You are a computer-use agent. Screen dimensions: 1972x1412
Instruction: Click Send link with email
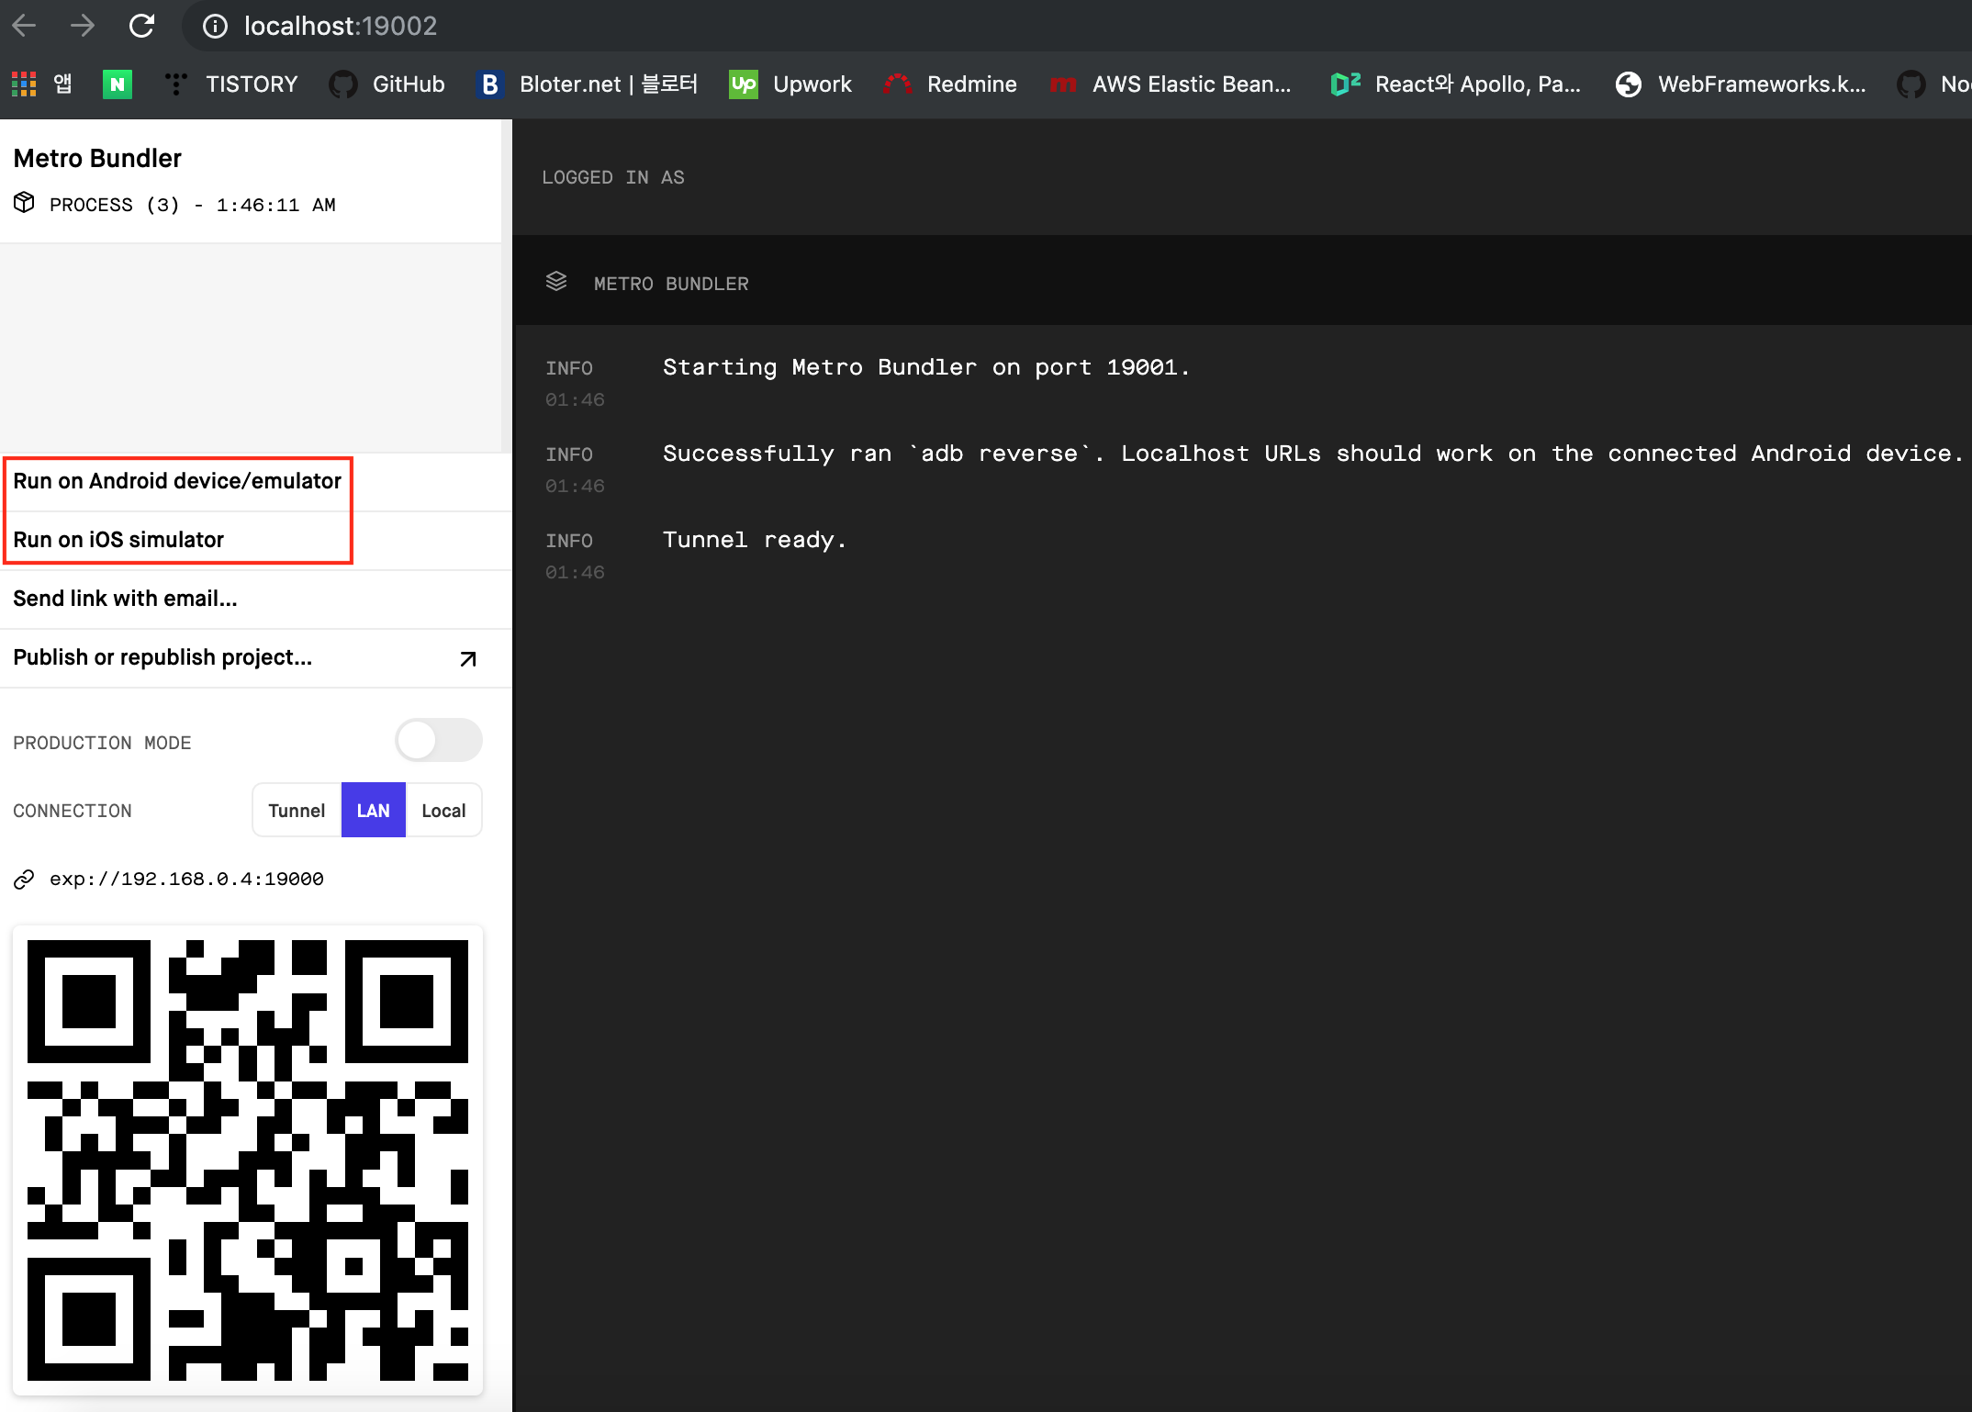tap(125, 599)
